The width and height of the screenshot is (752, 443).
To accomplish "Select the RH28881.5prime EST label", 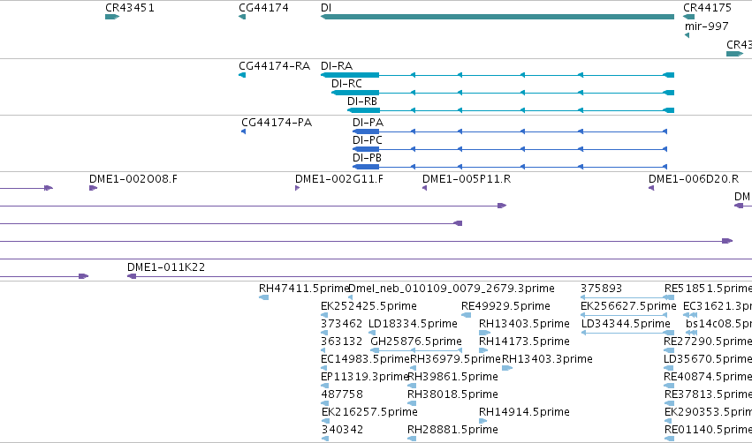I will click(x=452, y=429).
